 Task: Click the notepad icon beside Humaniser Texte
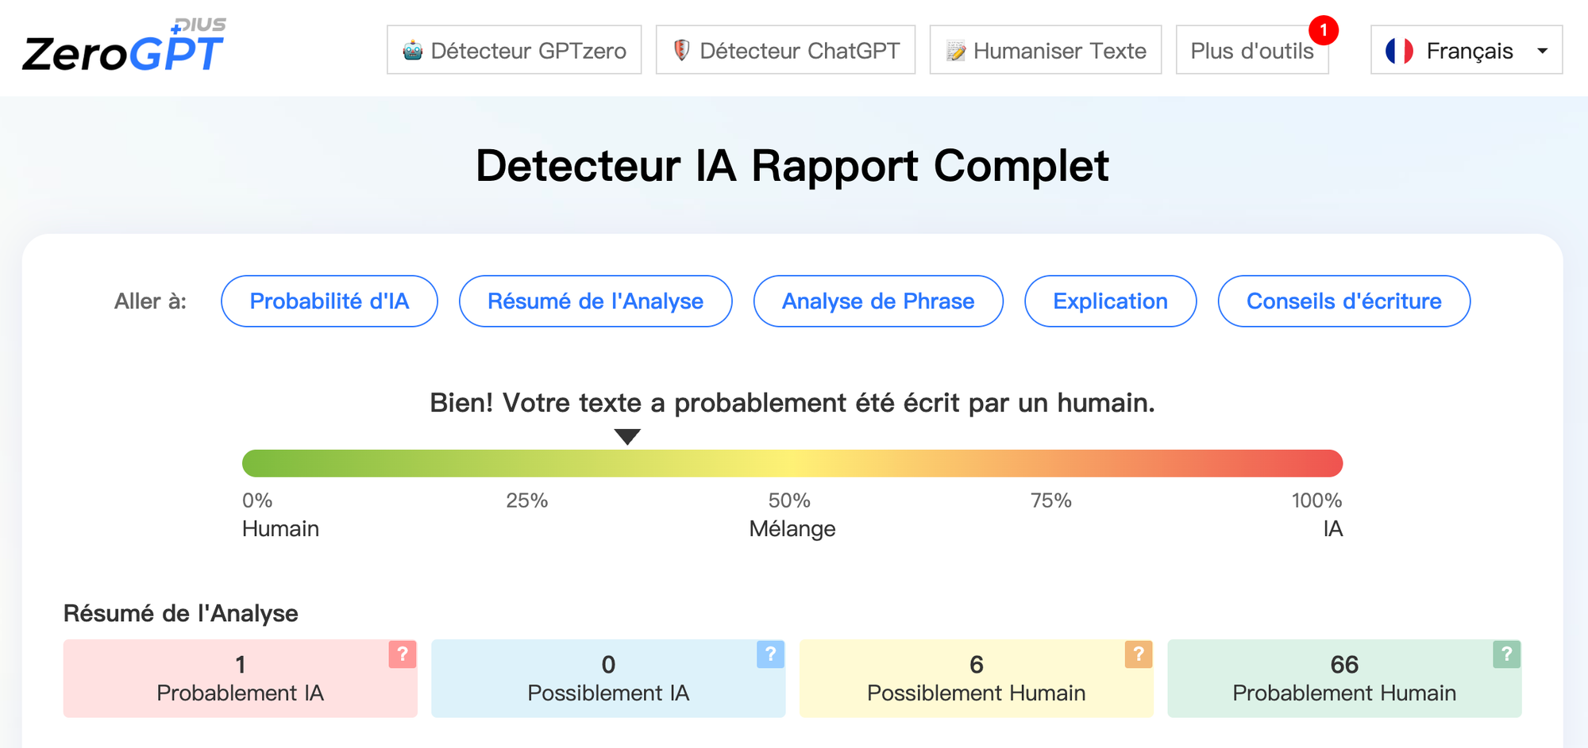[956, 51]
